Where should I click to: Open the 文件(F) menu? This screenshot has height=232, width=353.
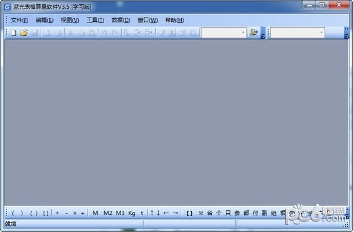19,20
